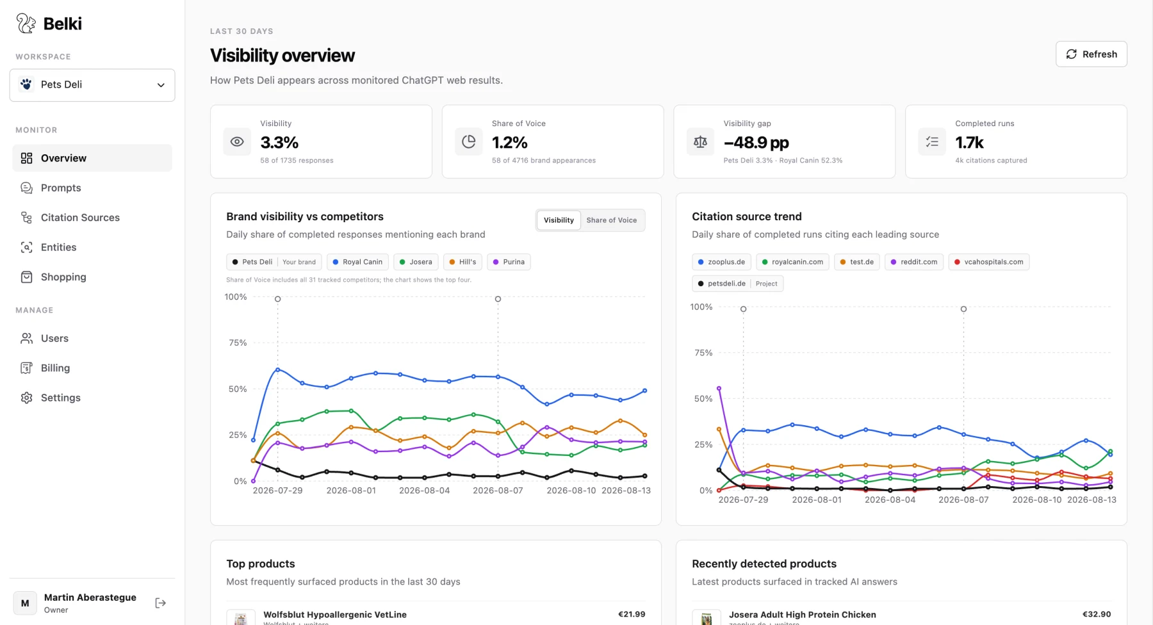Screen dimensions: 1153x625
Task: Click the checklist icon on Completed runs card
Action: [x=932, y=142]
